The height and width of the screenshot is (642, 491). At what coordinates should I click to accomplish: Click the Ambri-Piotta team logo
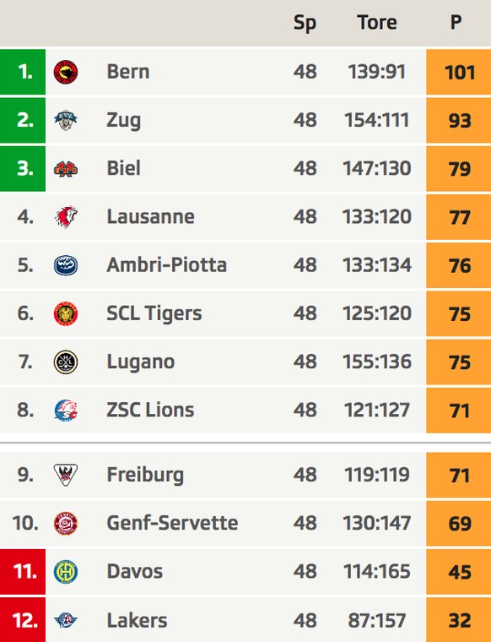[66, 265]
